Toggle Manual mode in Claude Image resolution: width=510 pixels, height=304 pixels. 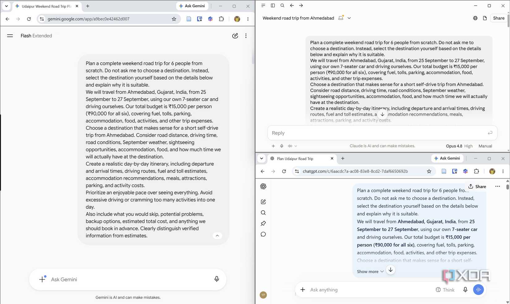coord(485,146)
